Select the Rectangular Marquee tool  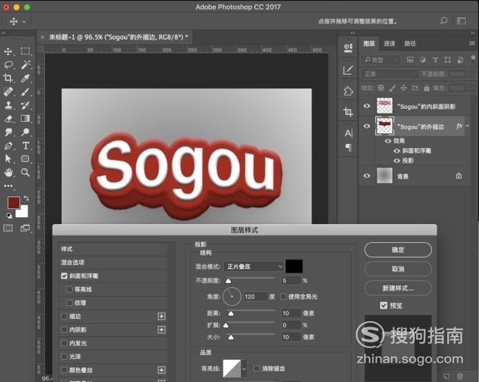[26, 51]
